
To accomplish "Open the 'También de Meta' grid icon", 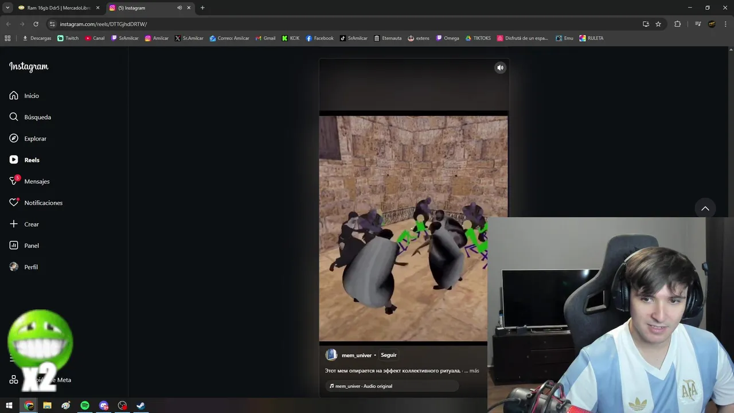I will [x=14, y=380].
